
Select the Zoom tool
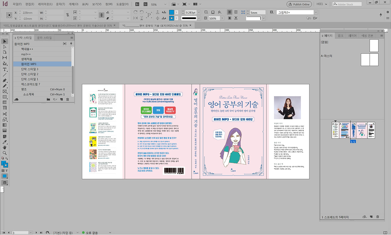pyautogui.click(x=5, y=152)
